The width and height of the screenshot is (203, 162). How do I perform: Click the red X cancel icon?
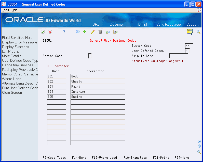[50, 32]
